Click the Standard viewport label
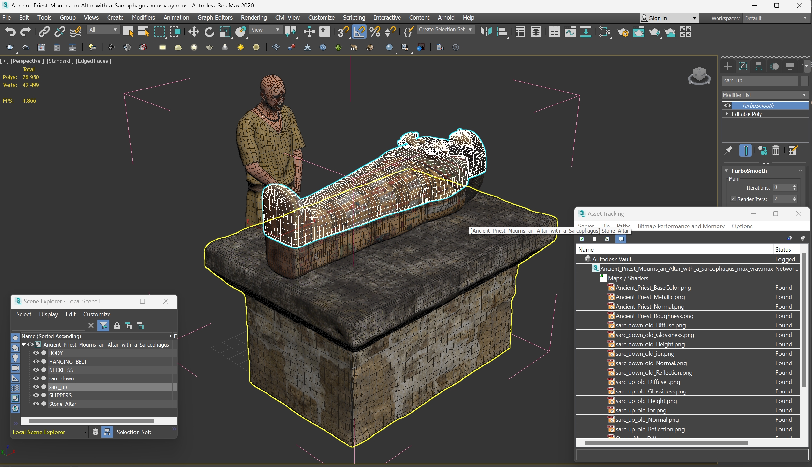Viewport: 812px width, 467px height. pos(60,61)
